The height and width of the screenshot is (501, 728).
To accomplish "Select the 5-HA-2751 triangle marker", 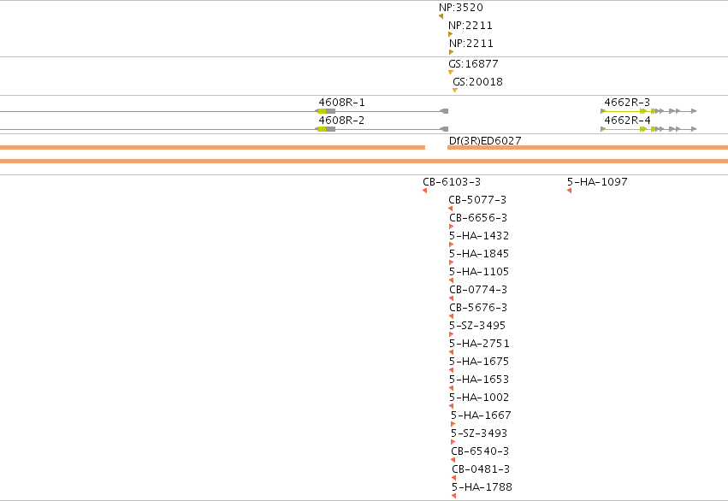I will pyautogui.click(x=452, y=352).
